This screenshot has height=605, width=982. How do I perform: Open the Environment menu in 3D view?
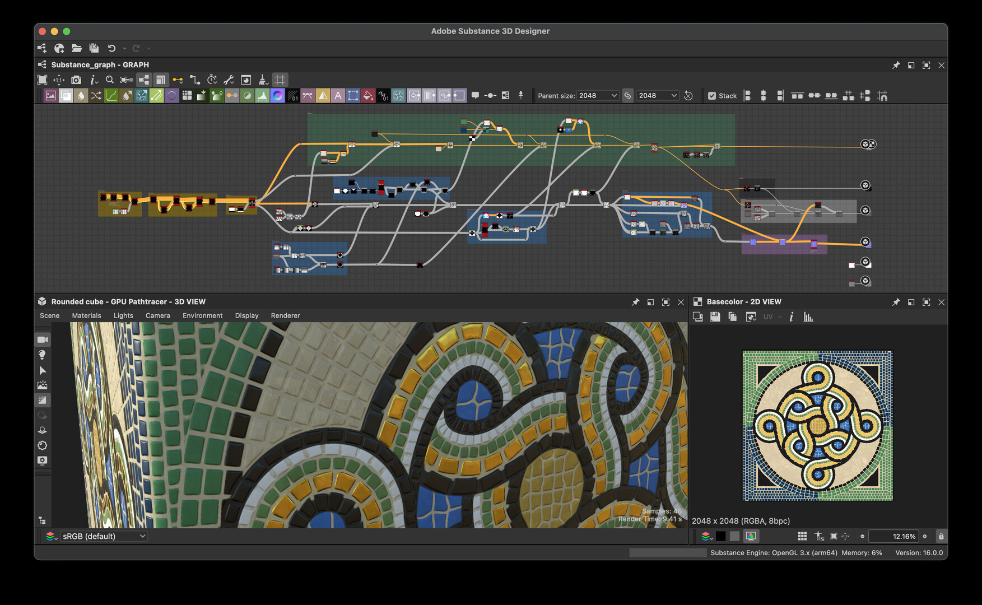tap(202, 316)
